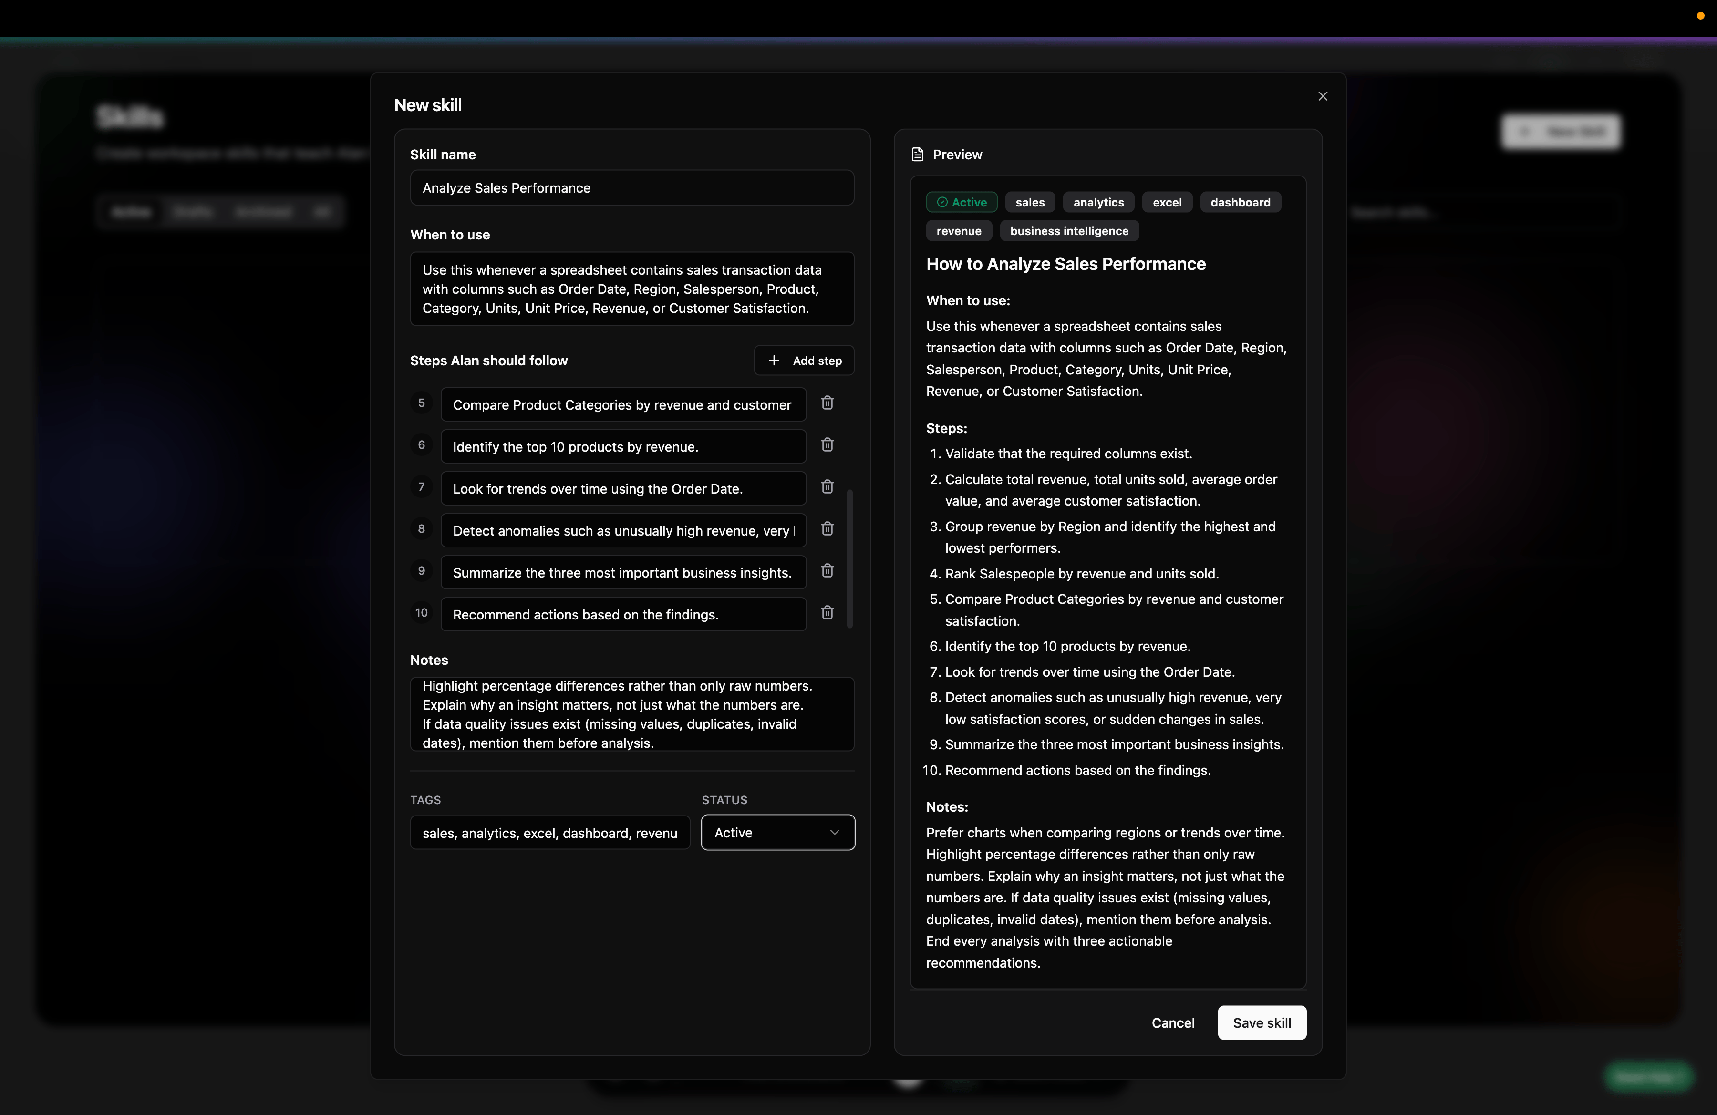
Task: Save the skill
Action: (1262, 1022)
